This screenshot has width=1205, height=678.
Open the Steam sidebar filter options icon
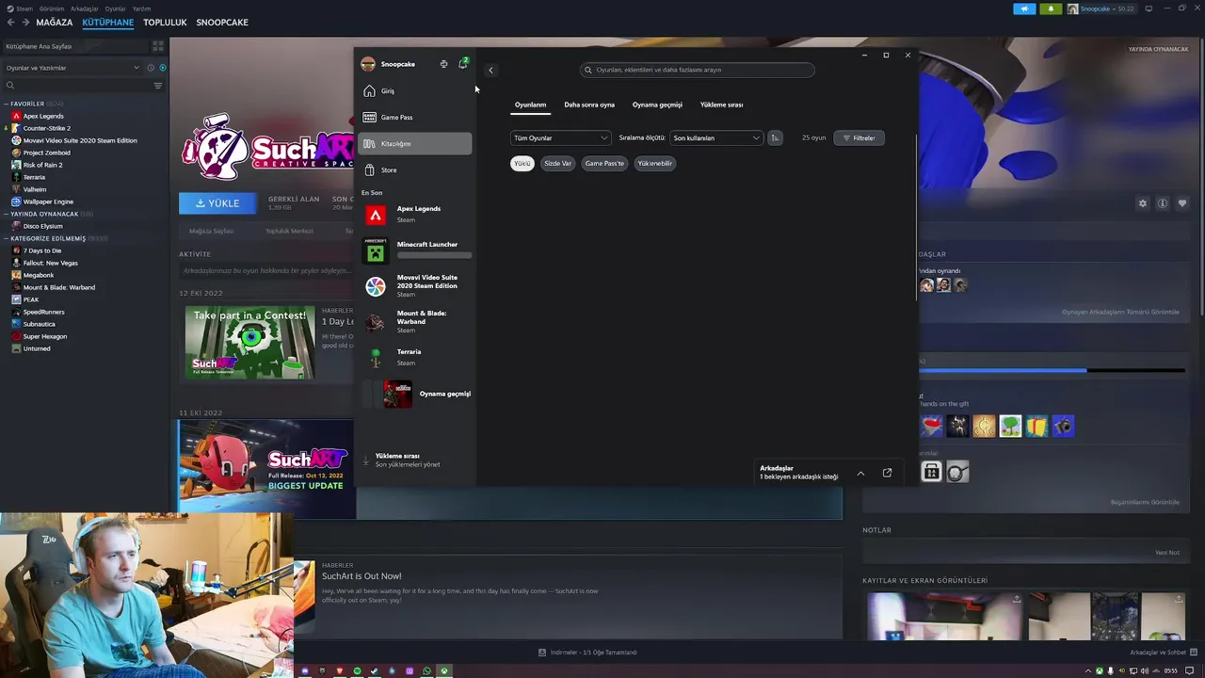click(157, 86)
